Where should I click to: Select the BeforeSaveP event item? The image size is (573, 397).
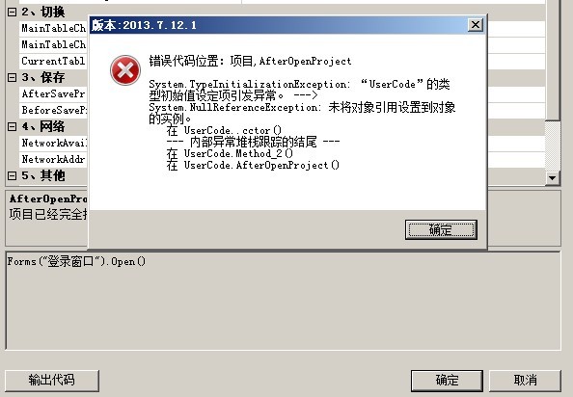(53, 110)
